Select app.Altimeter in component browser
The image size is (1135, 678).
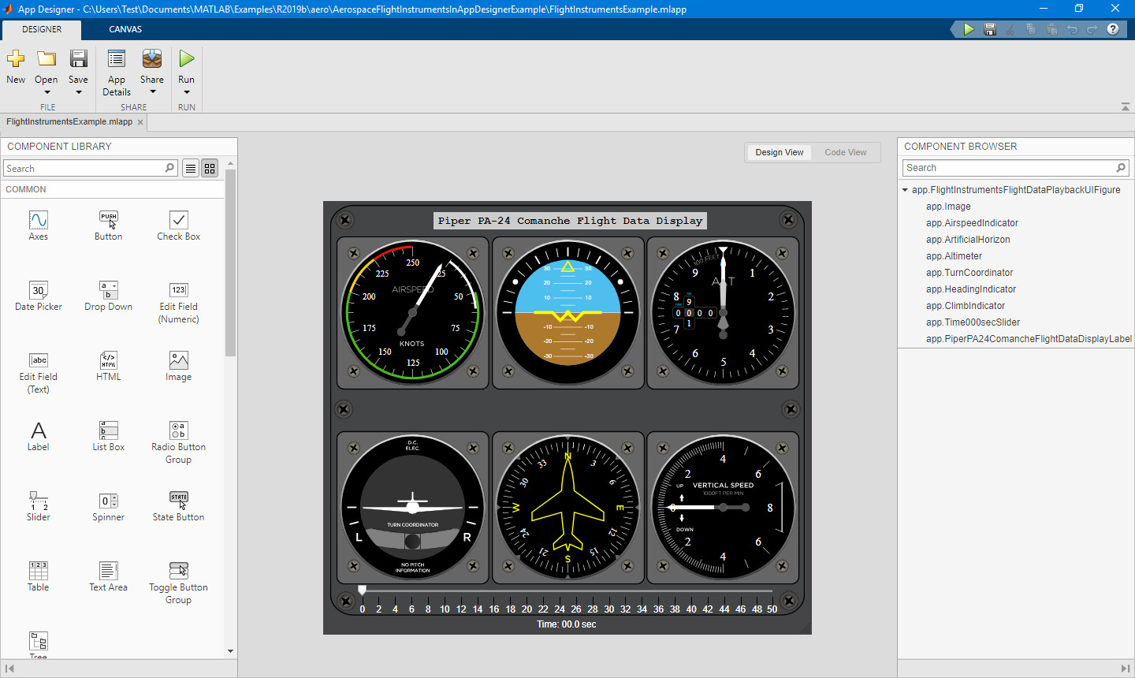tap(954, 256)
